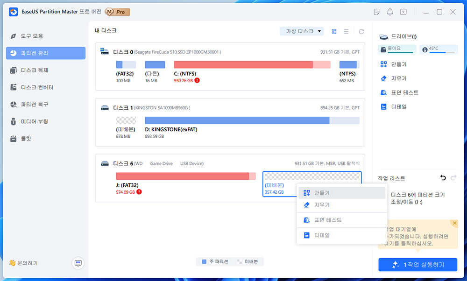467x281 pixels.
Task: Click the EaseUS app logo icon
Action: pyautogui.click(x=14, y=12)
